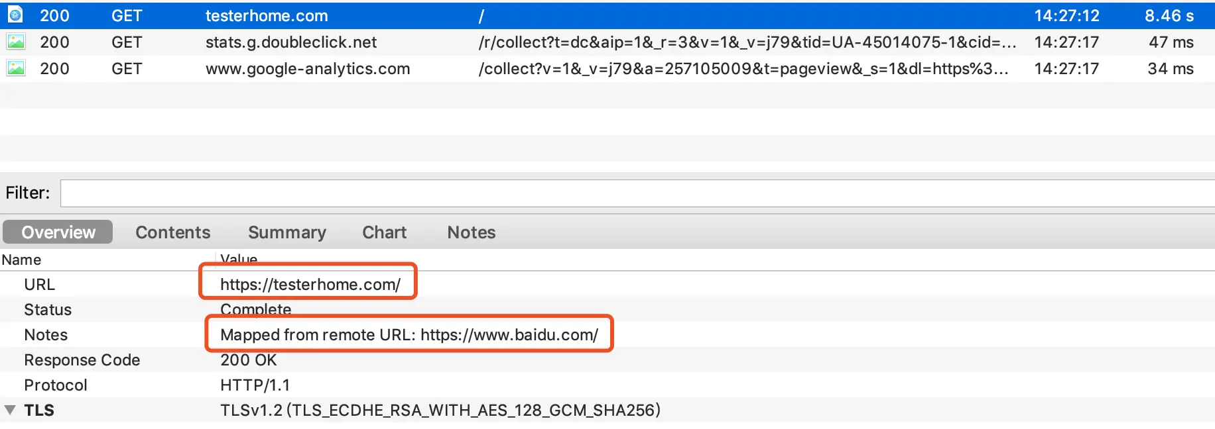
Task: Click the 34 ms duration cell
Action: tap(1171, 69)
